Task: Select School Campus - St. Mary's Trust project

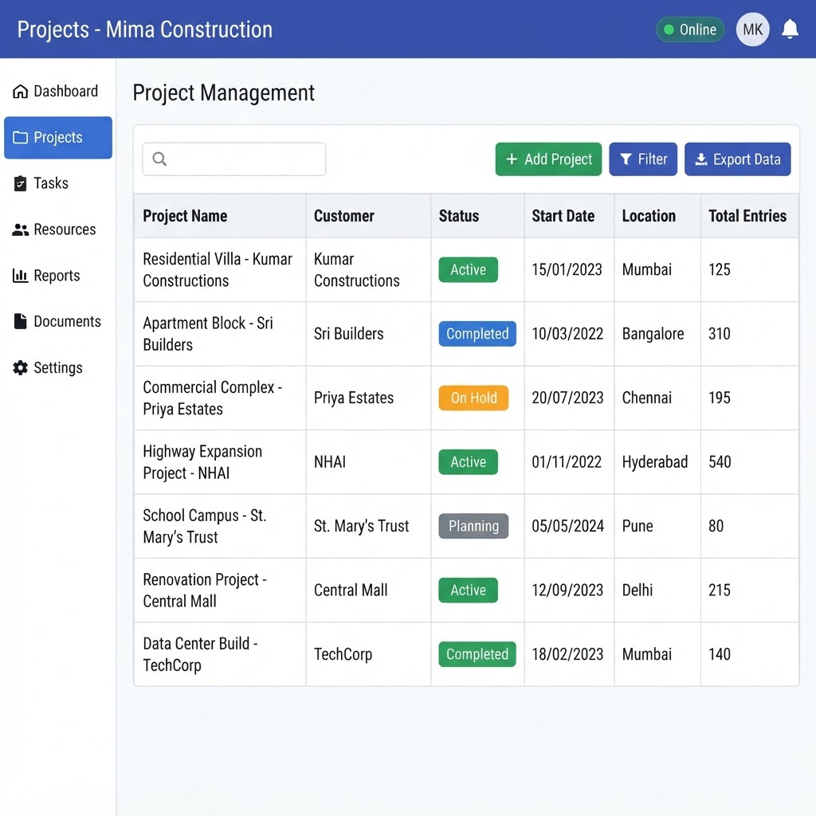Action: pos(205,526)
